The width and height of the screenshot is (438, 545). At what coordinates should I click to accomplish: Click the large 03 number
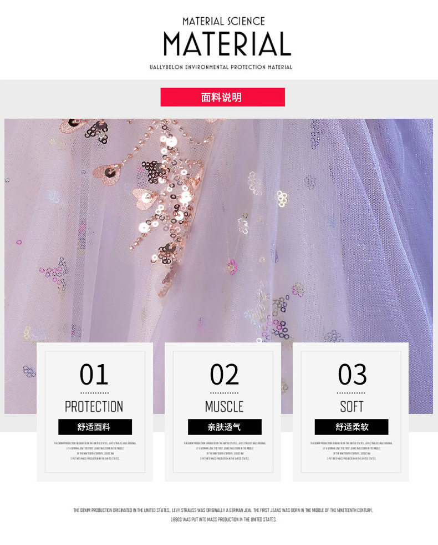352,374
